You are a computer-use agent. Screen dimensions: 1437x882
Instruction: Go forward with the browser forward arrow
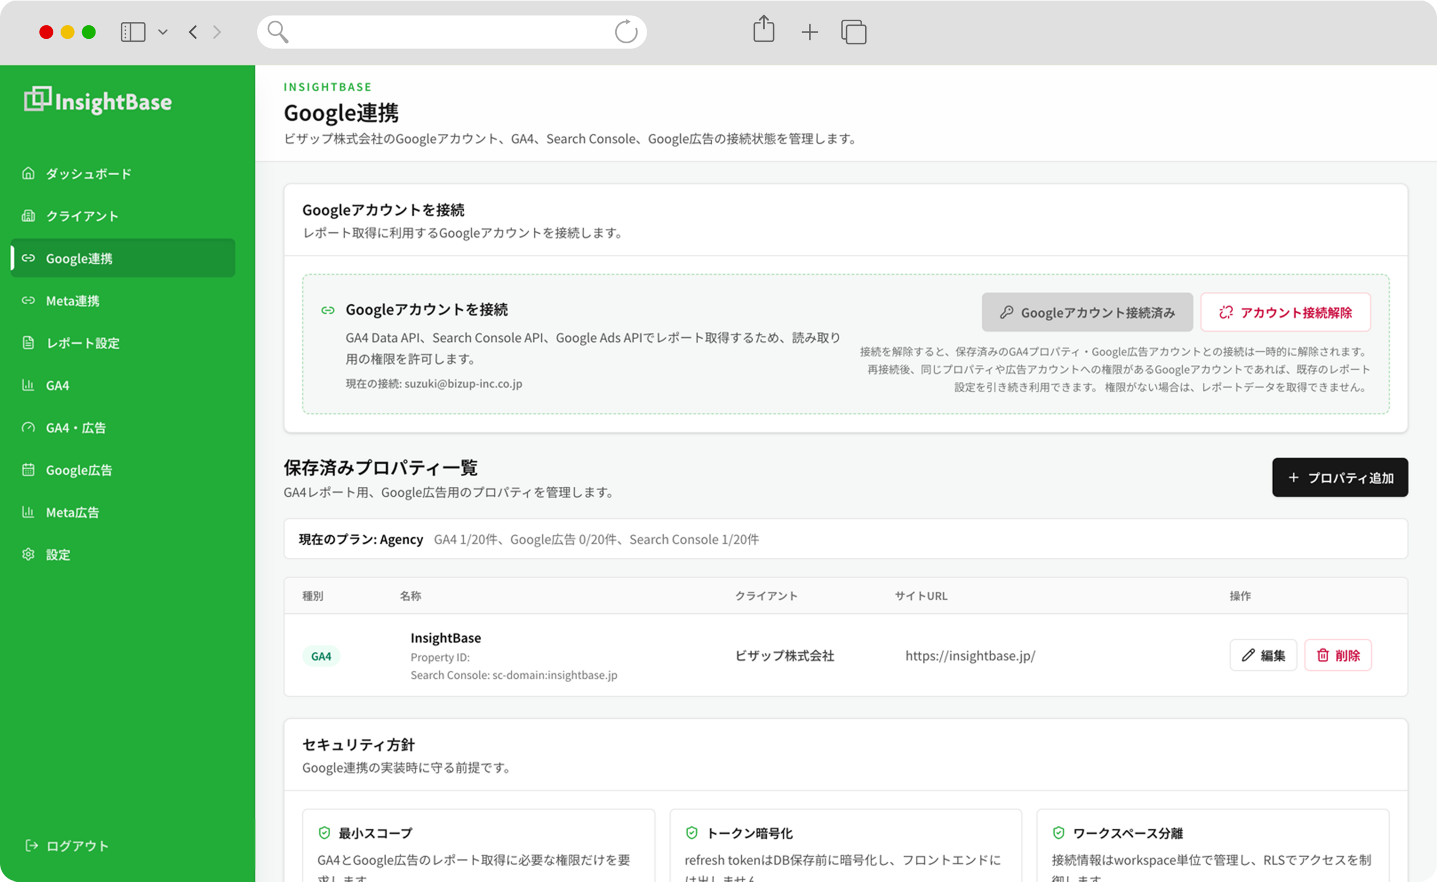[217, 32]
